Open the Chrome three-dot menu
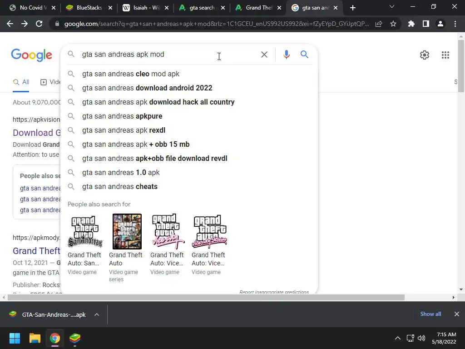The width and height of the screenshot is (465, 349). [x=455, y=24]
